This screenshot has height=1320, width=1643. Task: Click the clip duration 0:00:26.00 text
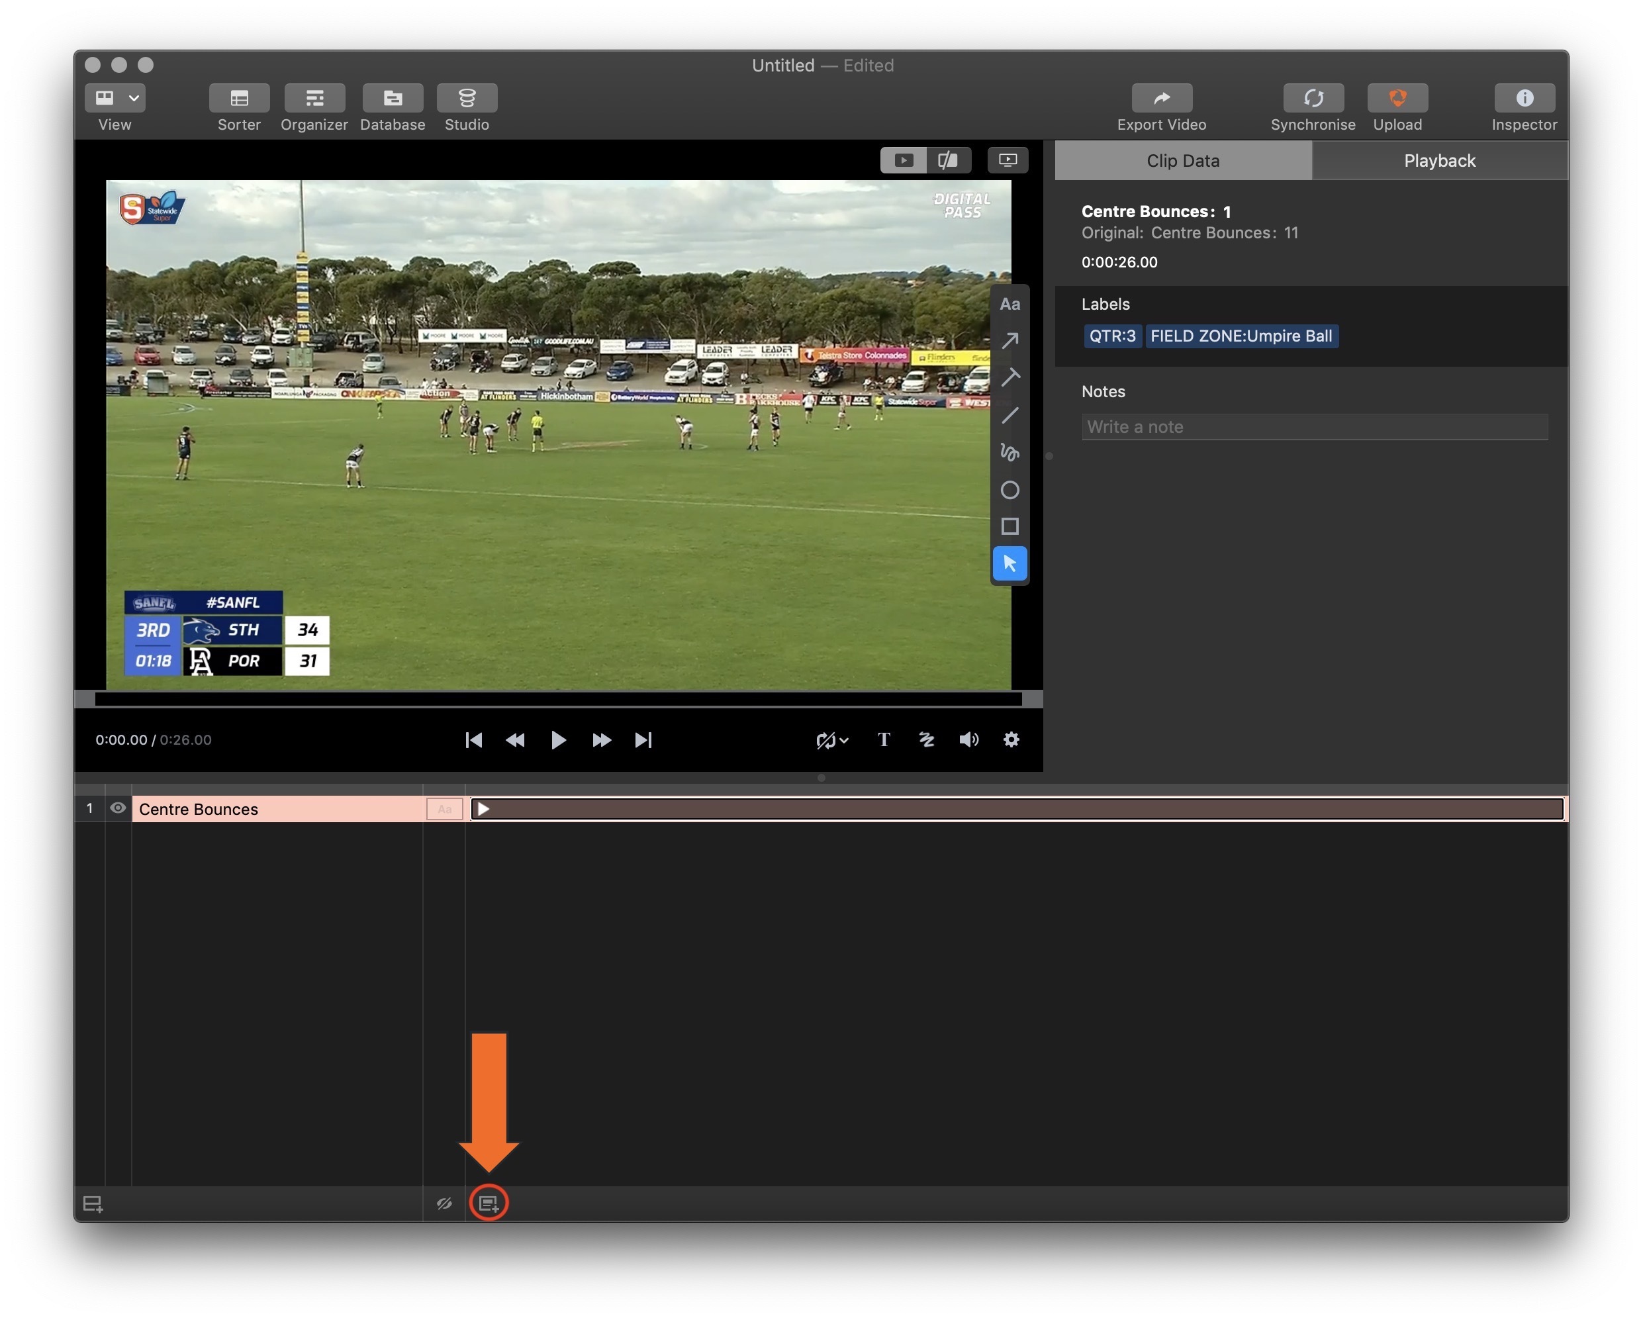click(x=1119, y=262)
